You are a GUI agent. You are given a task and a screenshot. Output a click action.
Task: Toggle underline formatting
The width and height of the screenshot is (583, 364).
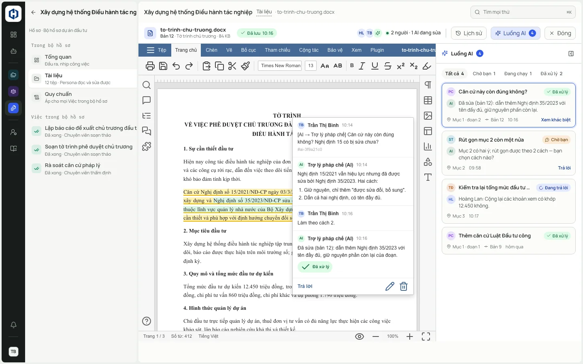point(375,66)
